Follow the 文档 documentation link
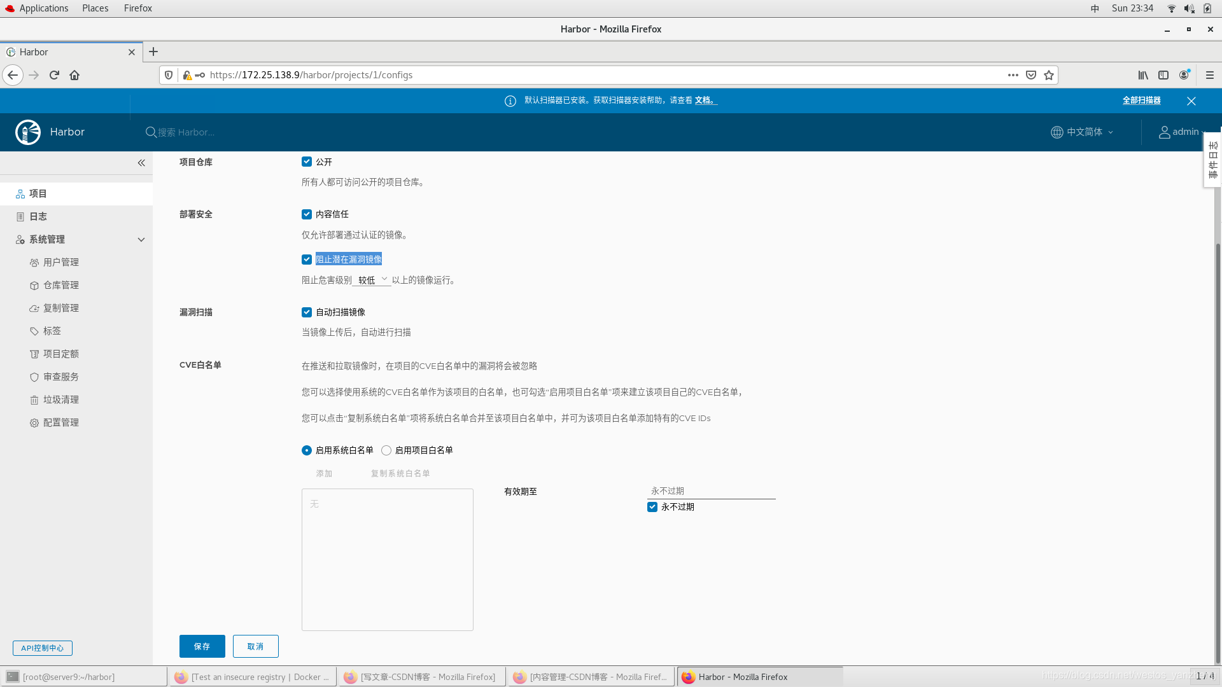The image size is (1222, 687). [x=705, y=101]
